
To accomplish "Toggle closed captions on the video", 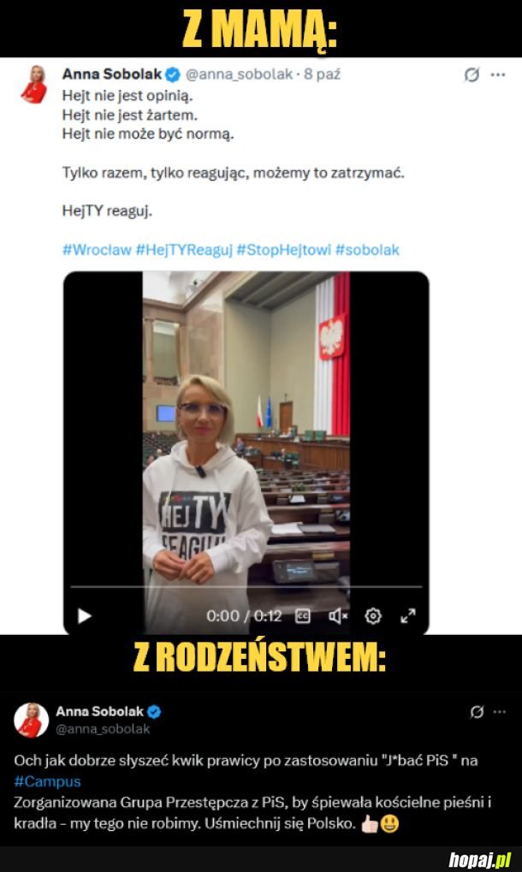I will click(x=302, y=615).
